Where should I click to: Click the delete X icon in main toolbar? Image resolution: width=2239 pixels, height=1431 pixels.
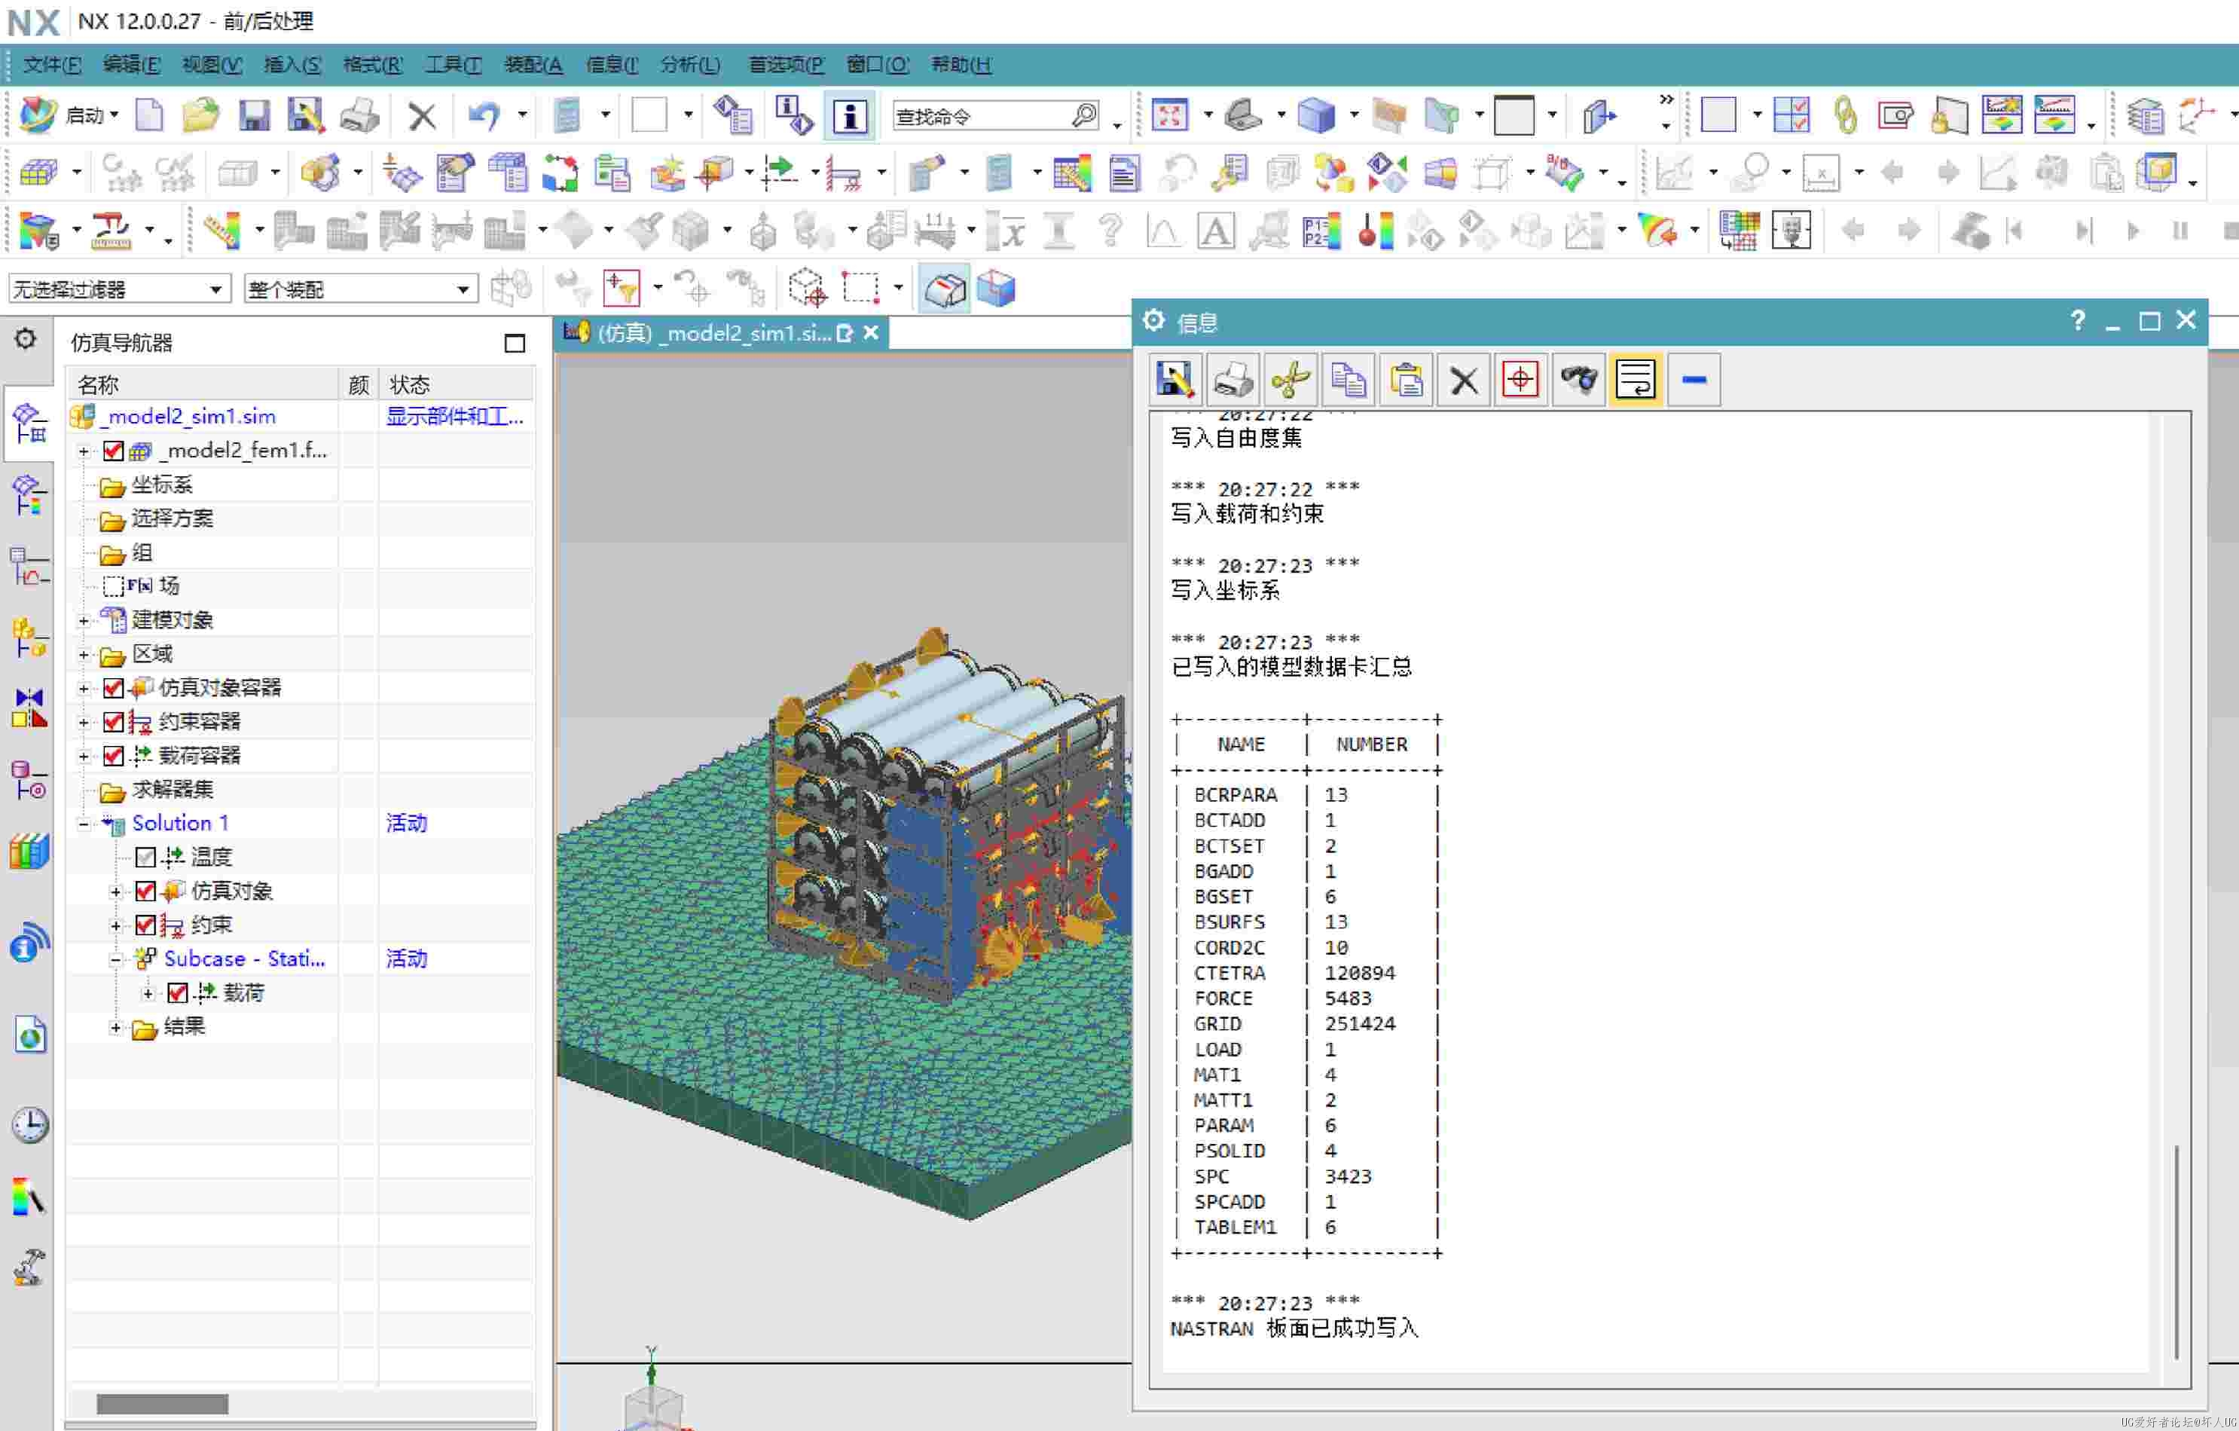(x=422, y=116)
